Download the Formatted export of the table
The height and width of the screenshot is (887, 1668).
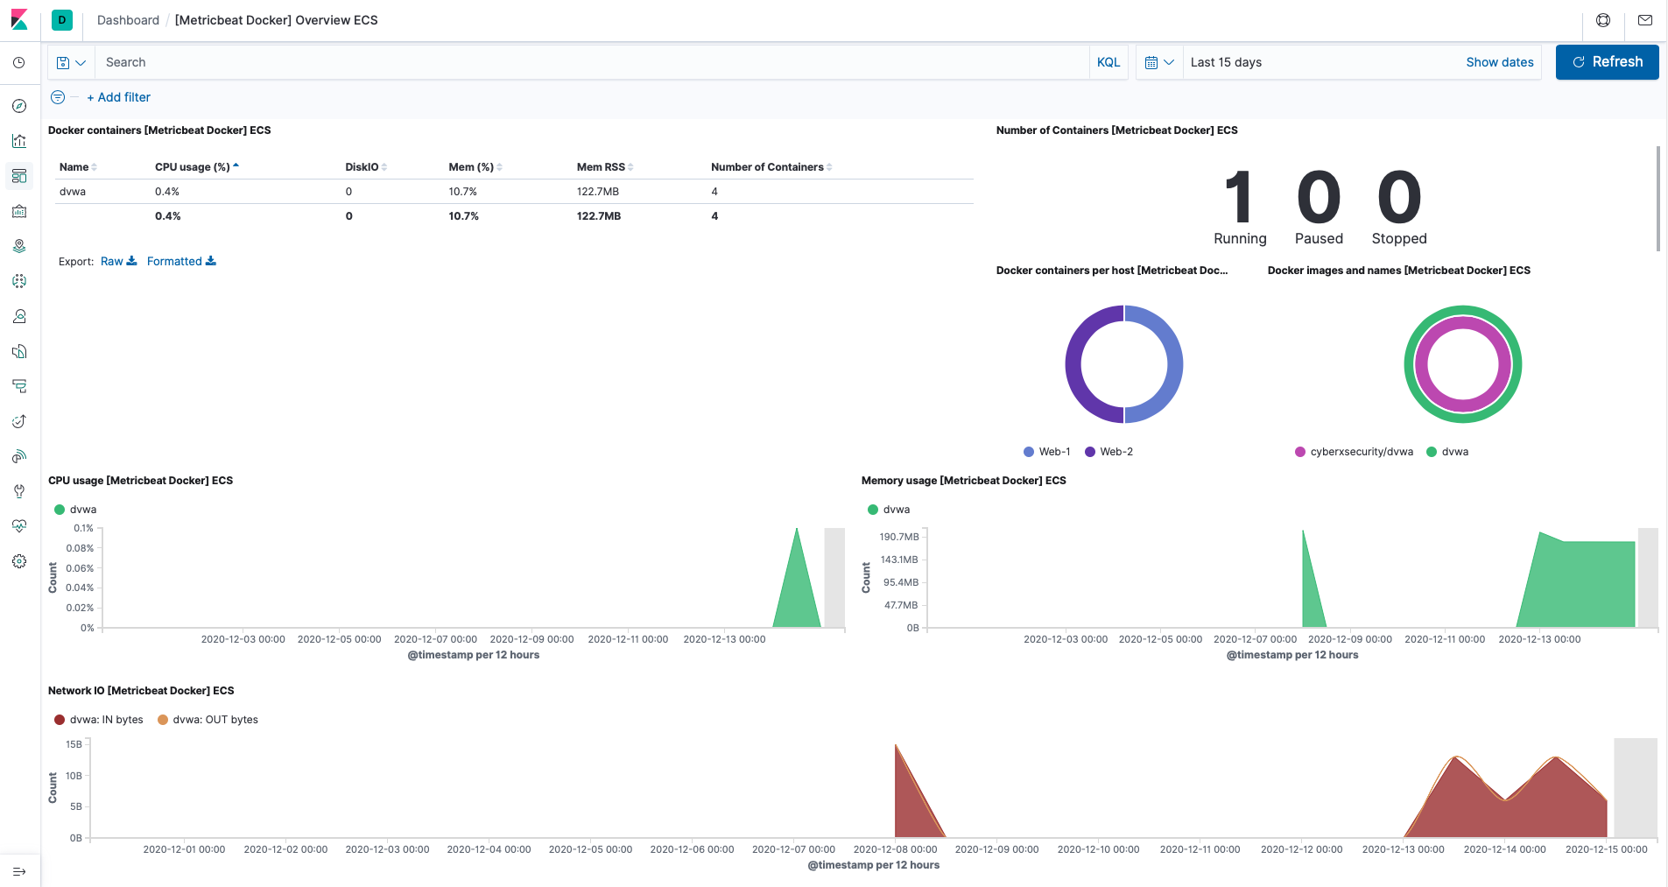(181, 261)
